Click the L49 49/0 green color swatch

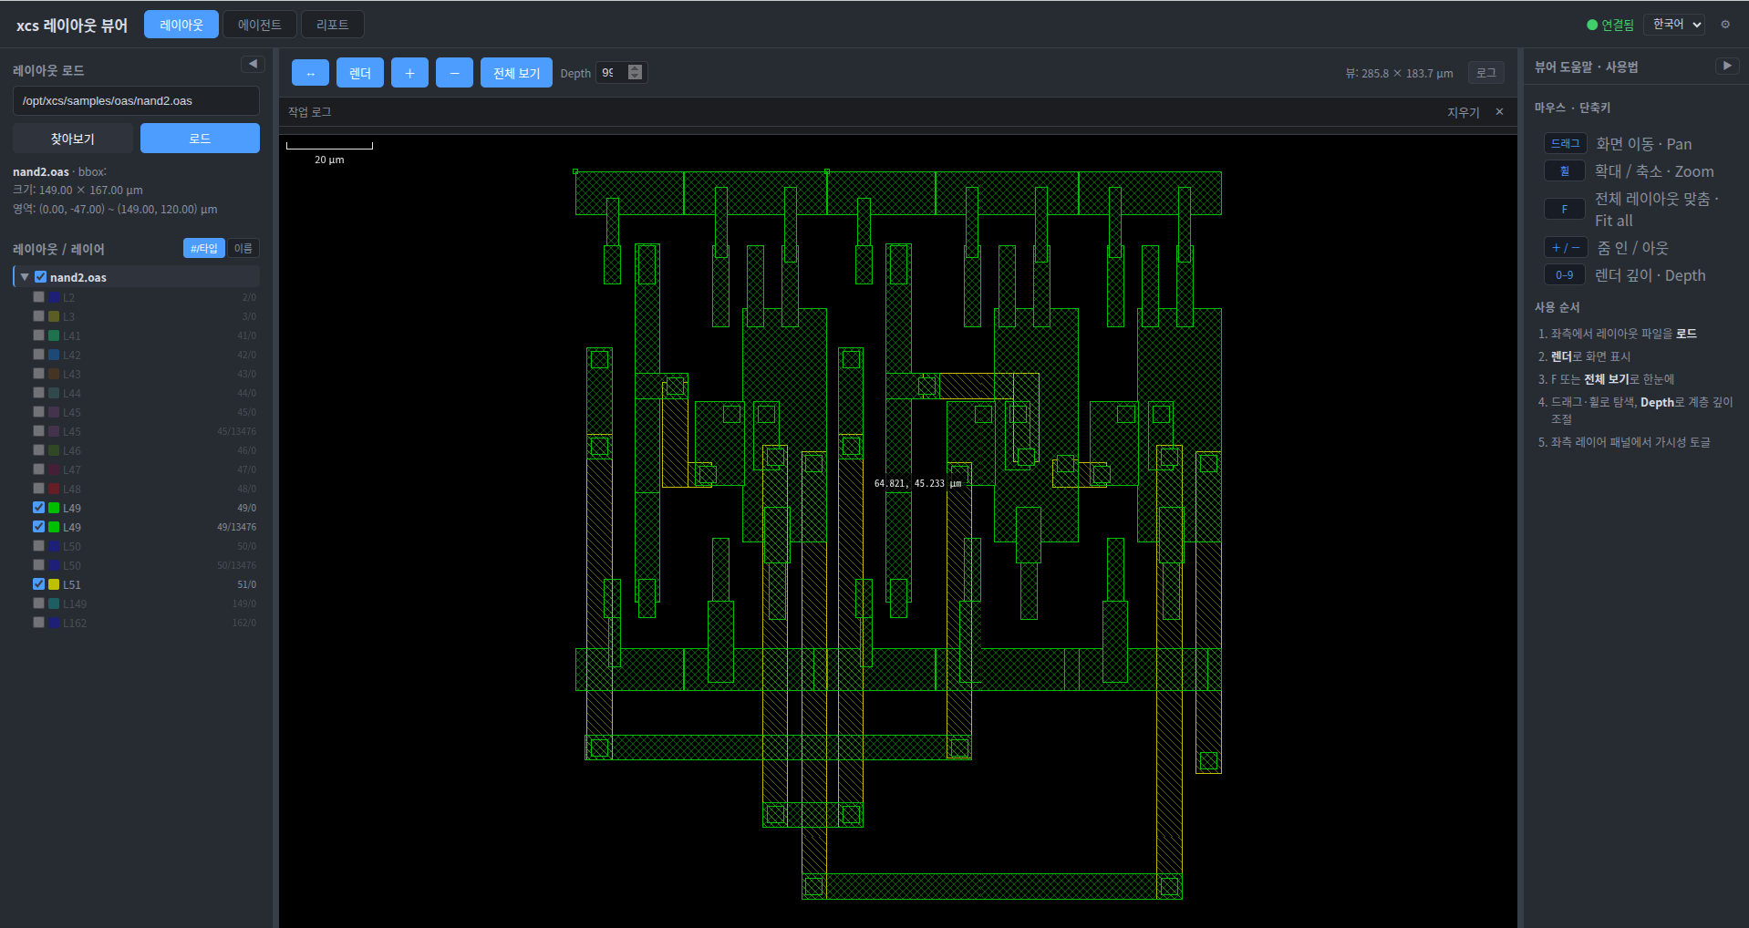tap(54, 508)
